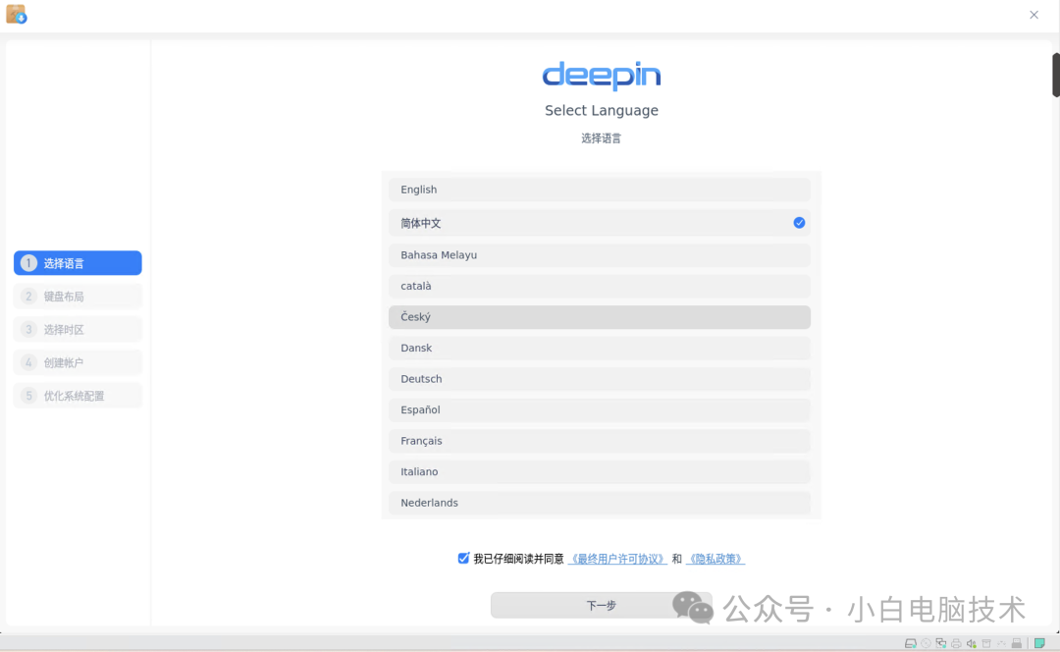The width and height of the screenshot is (1060, 652).
Task: Select Français language
Action: [x=599, y=441]
